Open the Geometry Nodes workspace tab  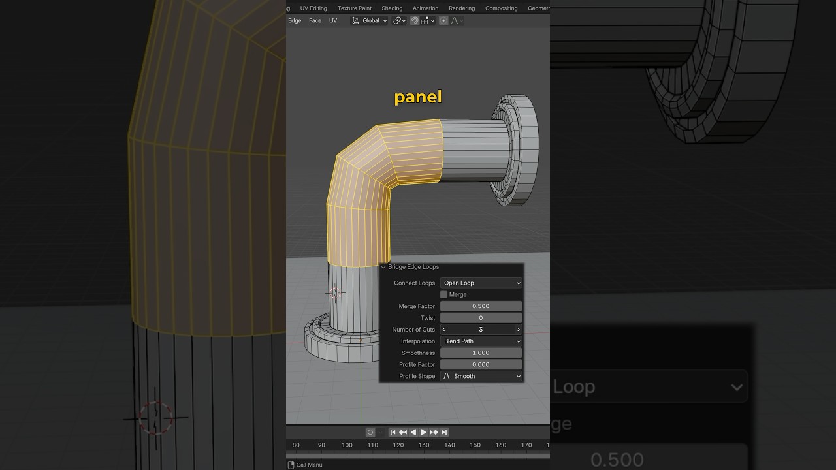click(x=538, y=8)
